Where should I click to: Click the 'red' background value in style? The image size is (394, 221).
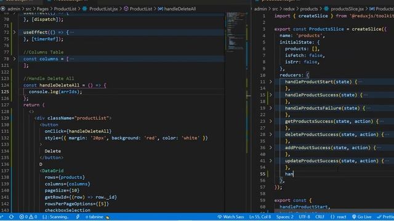[x=150, y=138]
